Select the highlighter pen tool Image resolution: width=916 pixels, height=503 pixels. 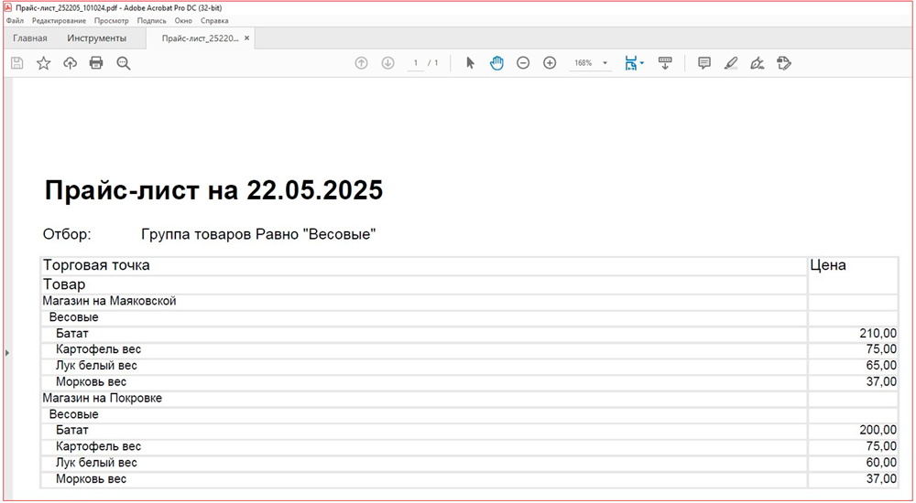point(730,63)
